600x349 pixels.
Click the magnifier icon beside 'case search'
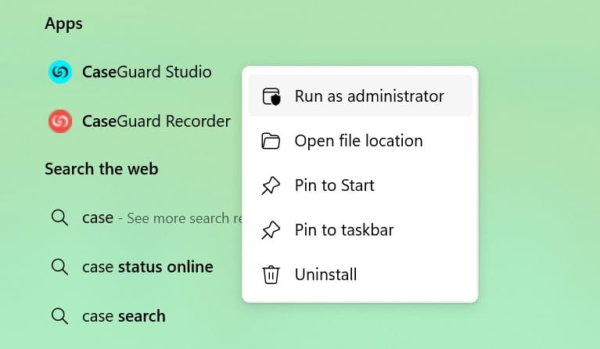[59, 316]
